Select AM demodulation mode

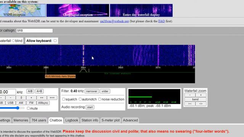click(21, 103)
